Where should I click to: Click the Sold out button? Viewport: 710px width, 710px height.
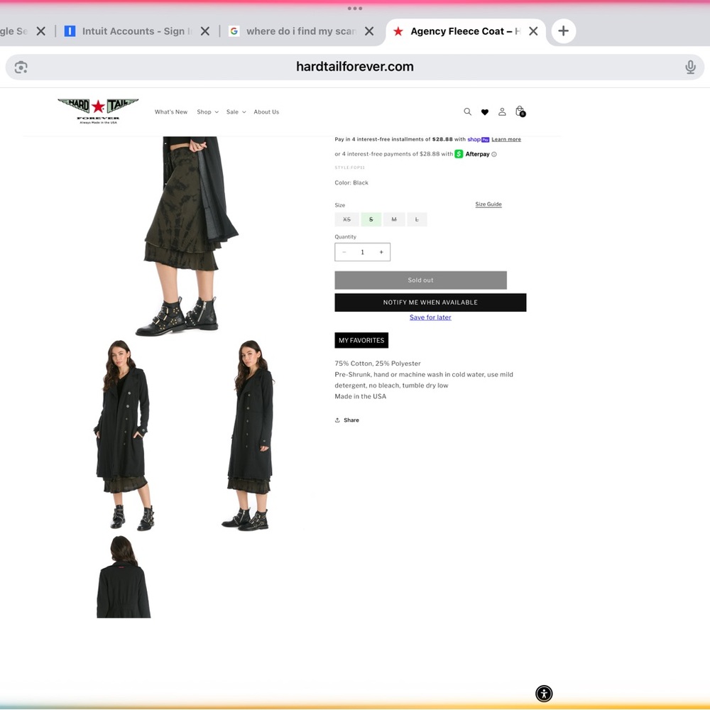(420, 280)
